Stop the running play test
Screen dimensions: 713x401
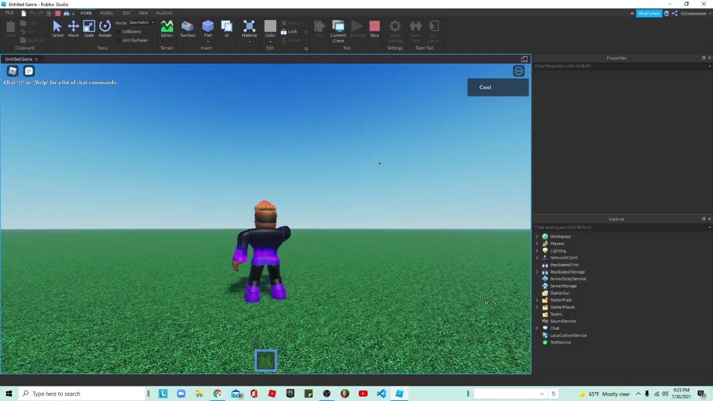[374, 29]
